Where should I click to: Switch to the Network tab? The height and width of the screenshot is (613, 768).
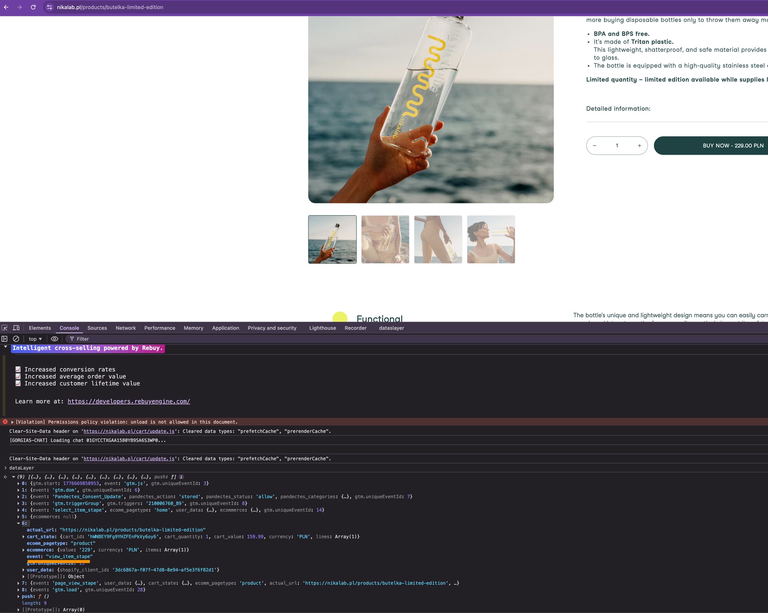(126, 328)
